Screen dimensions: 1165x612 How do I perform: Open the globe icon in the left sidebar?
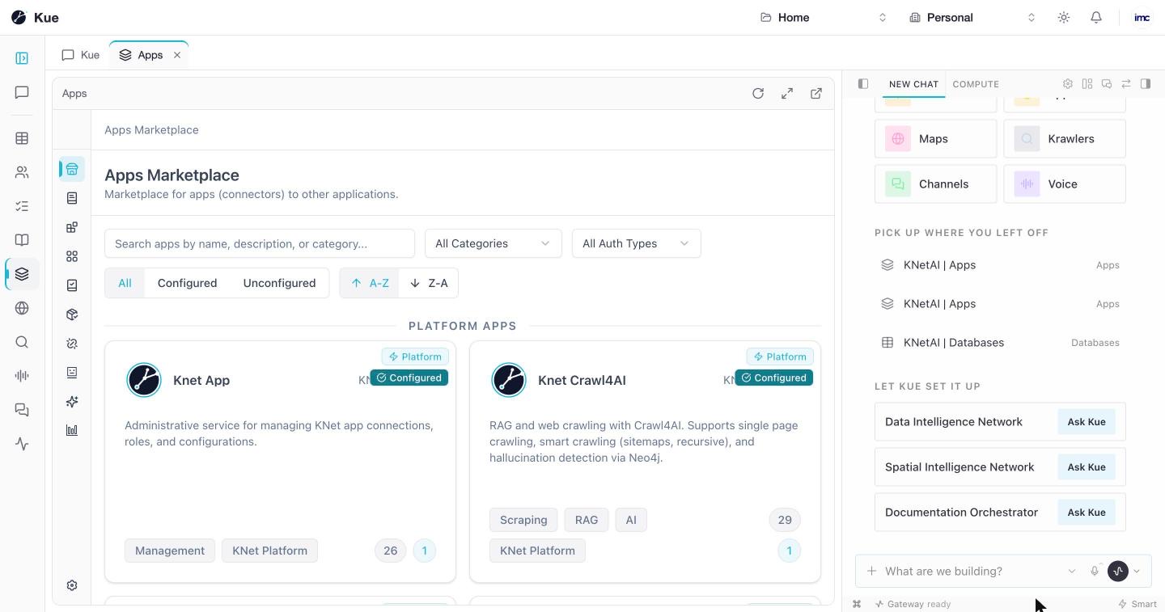pos(22,308)
